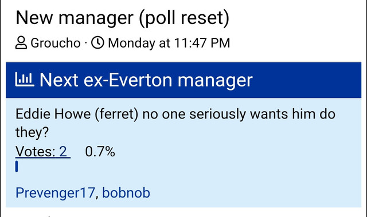Screen dimensions: 367x217
Task: Click the comma-separated voter names row
Action: point(83,193)
